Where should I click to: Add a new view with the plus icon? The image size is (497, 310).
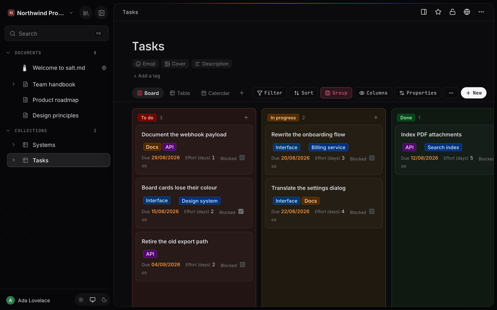[242, 93]
